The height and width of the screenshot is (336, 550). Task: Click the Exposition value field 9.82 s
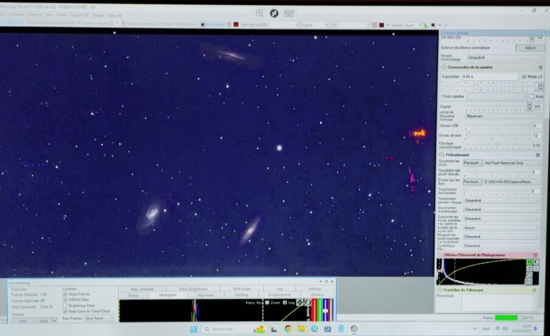[490, 77]
